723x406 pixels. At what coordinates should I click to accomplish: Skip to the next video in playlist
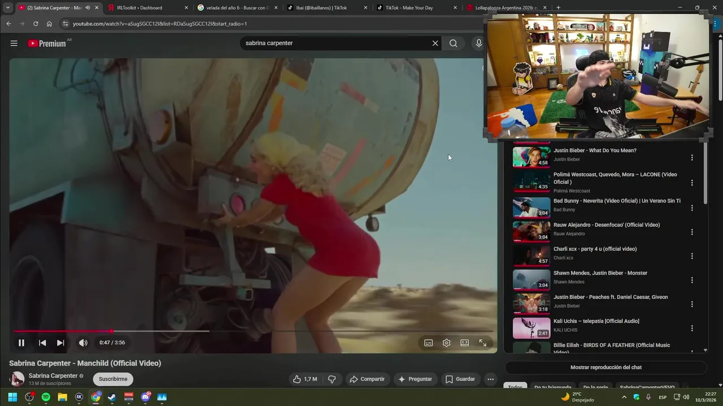(60, 342)
